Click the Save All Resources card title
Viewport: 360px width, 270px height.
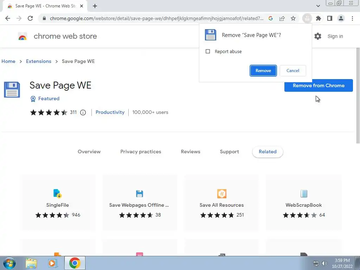click(221, 205)
